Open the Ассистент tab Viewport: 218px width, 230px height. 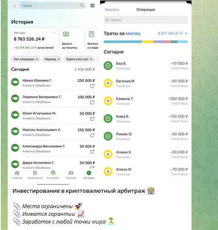click(x=53, y=175)
